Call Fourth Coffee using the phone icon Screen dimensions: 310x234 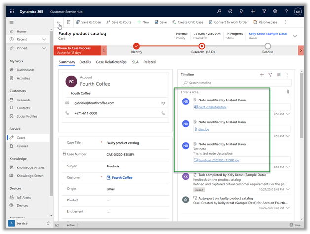pos(163,113)
